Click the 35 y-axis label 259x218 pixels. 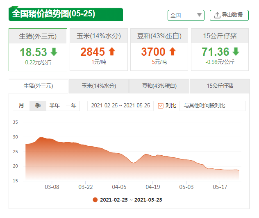(x=15, y=122)
